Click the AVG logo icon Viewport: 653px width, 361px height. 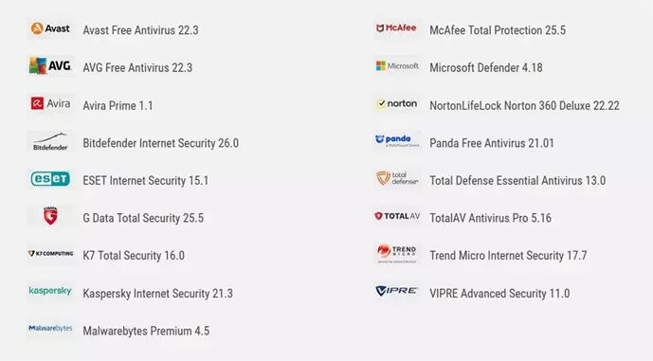point(50,65)
